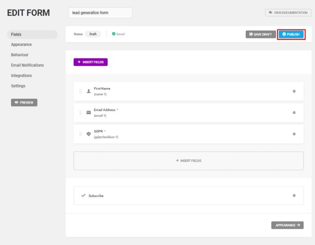Select Integrations from the sidebar

pos(21,75)
